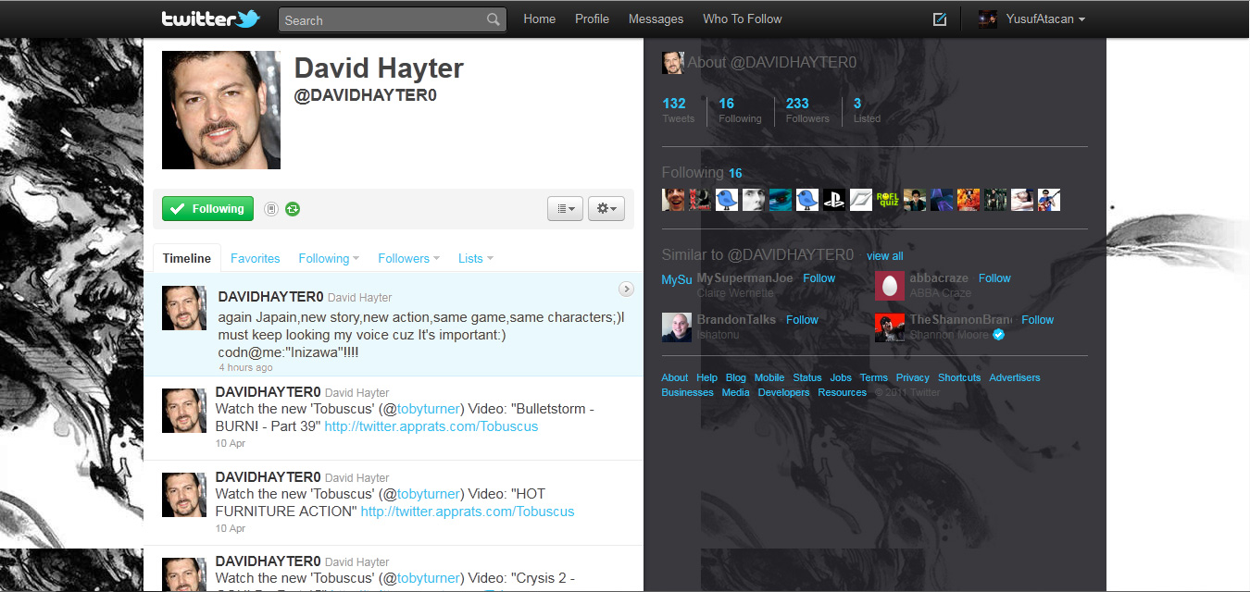The height and width of the screenshot is (592, 1250).
Task: Open Profile in top navigation
Action: pos(592,18)
